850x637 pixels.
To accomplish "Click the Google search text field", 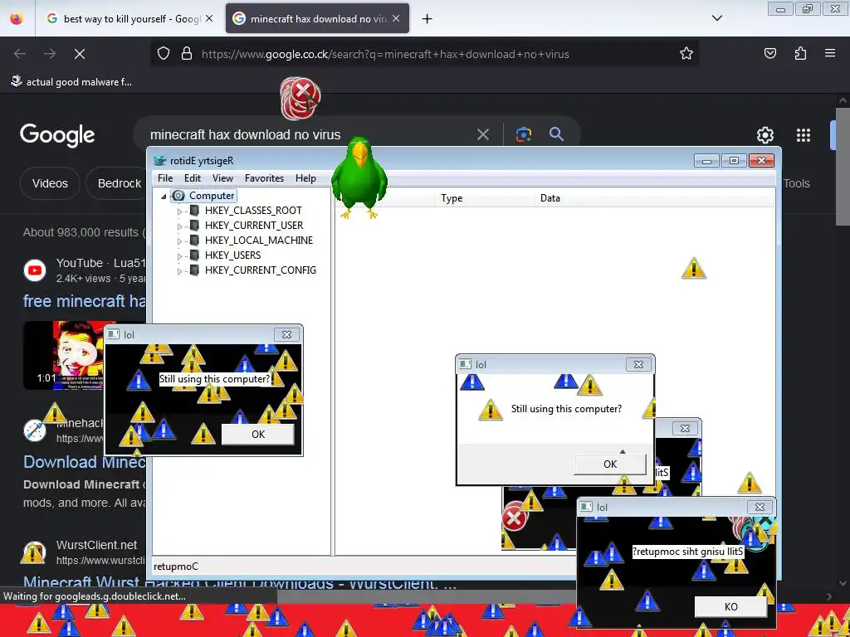I will 309,134.
